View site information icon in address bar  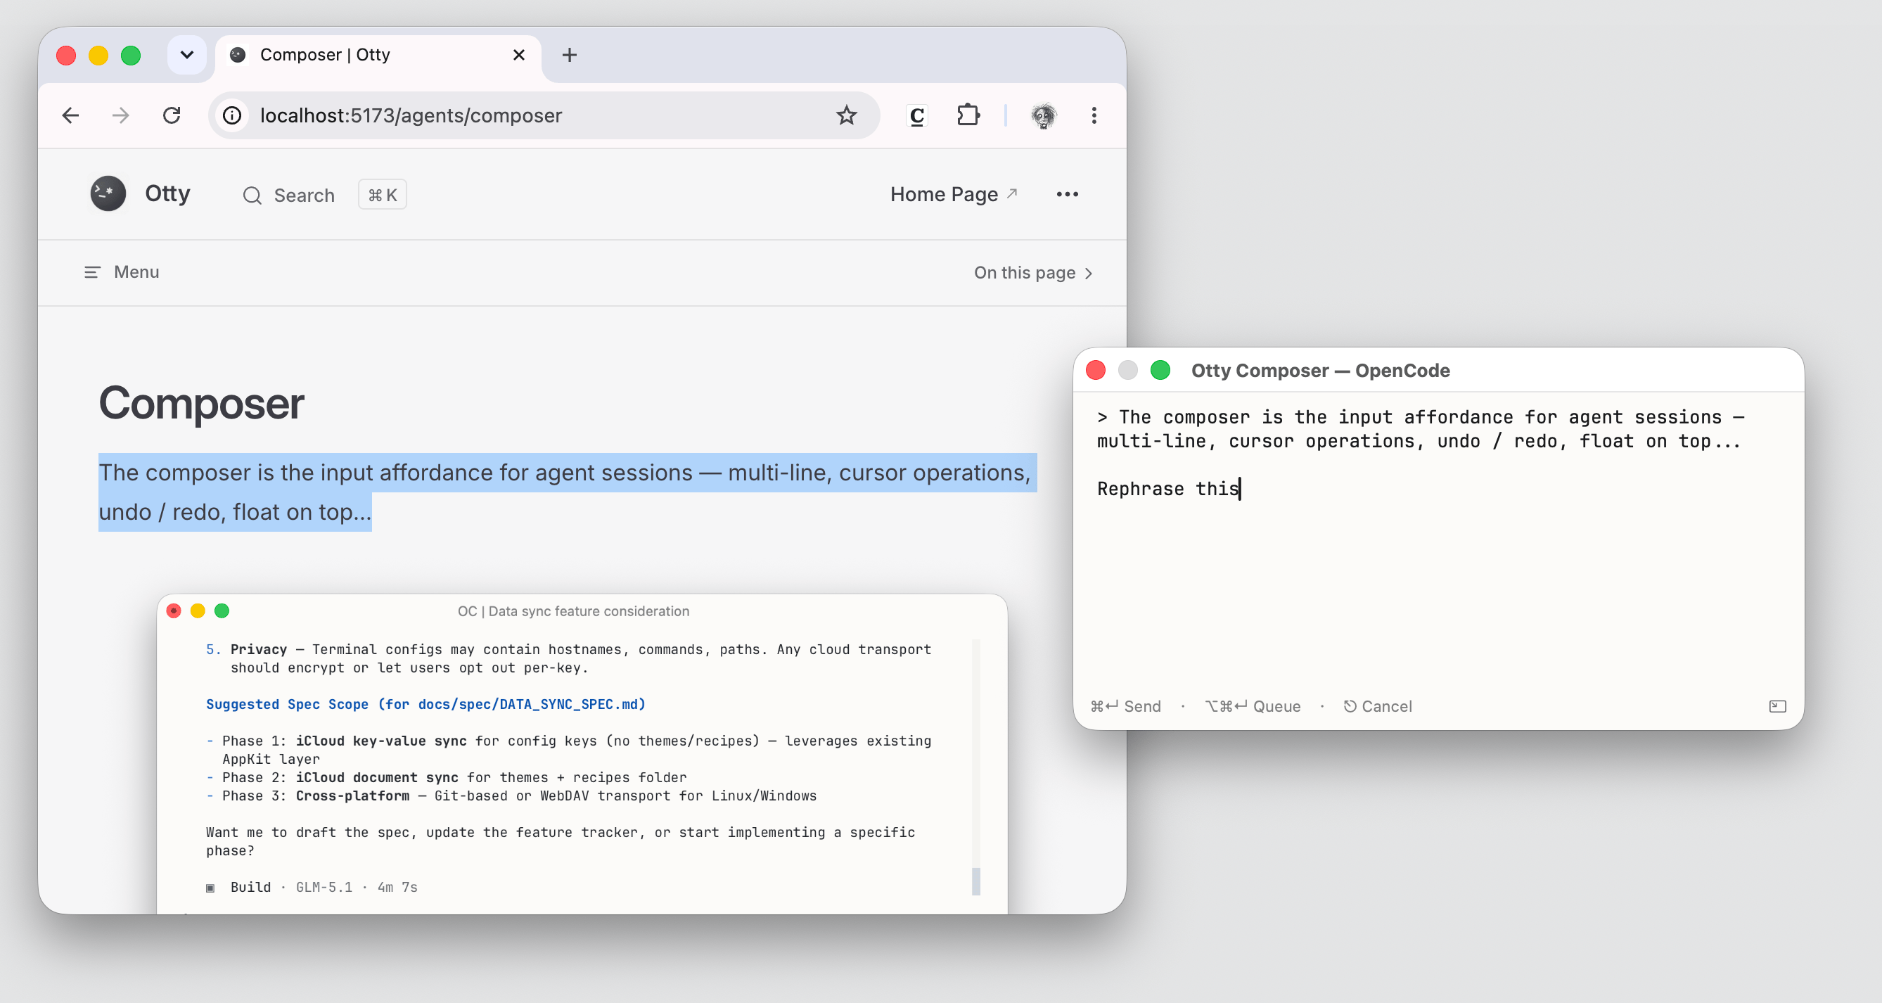click(x=232, y=115)
